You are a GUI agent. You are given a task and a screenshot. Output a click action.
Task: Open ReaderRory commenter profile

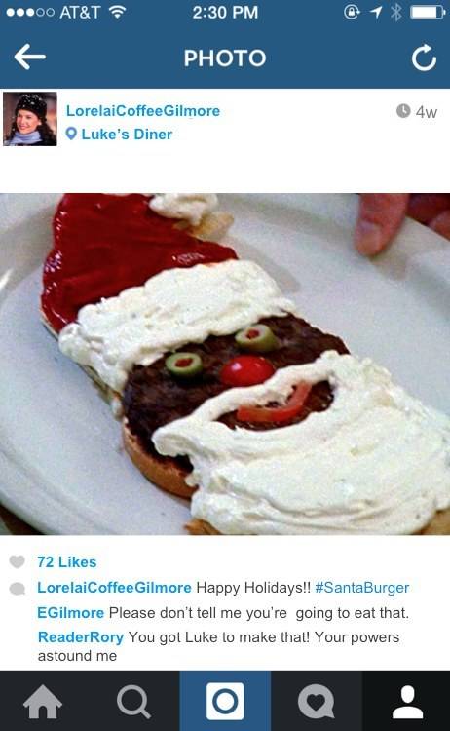pos(81,637)
